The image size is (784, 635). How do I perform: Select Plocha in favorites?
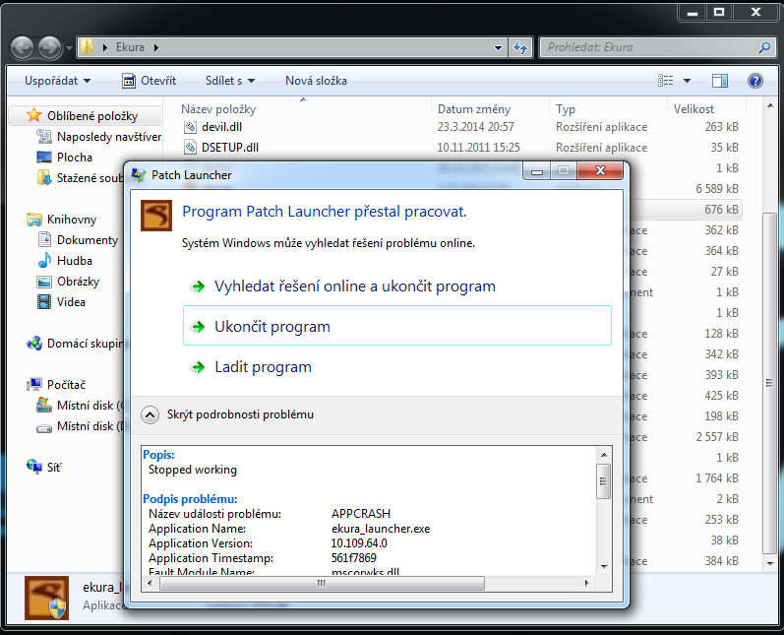pos(74,158)
